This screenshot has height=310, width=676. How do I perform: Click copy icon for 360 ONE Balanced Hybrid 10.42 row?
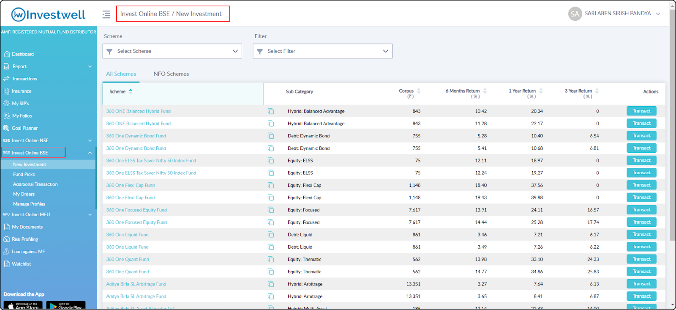click(x=271, y=111)
